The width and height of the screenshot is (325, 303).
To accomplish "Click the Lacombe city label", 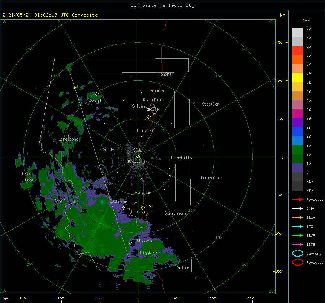I will coord(156,90).
